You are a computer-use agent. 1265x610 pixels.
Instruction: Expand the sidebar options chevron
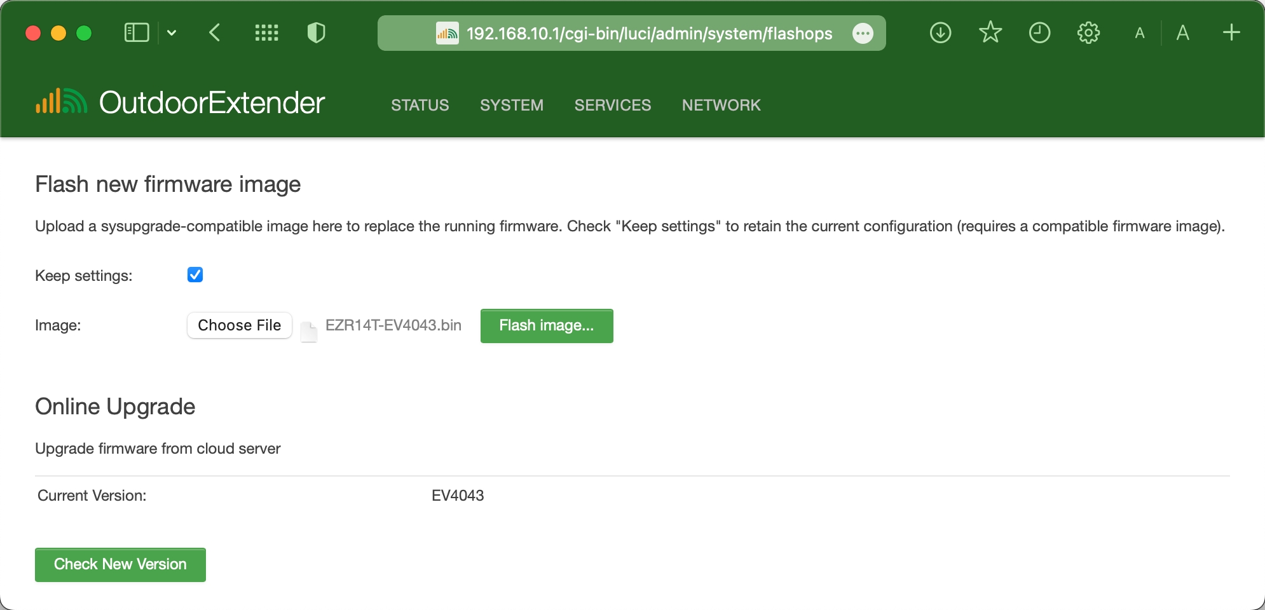point(172,32)
